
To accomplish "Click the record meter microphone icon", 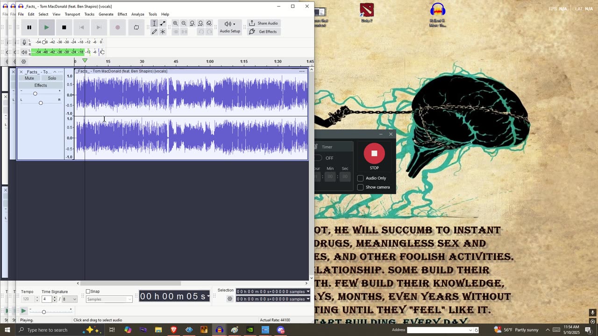I will point(24,42).
